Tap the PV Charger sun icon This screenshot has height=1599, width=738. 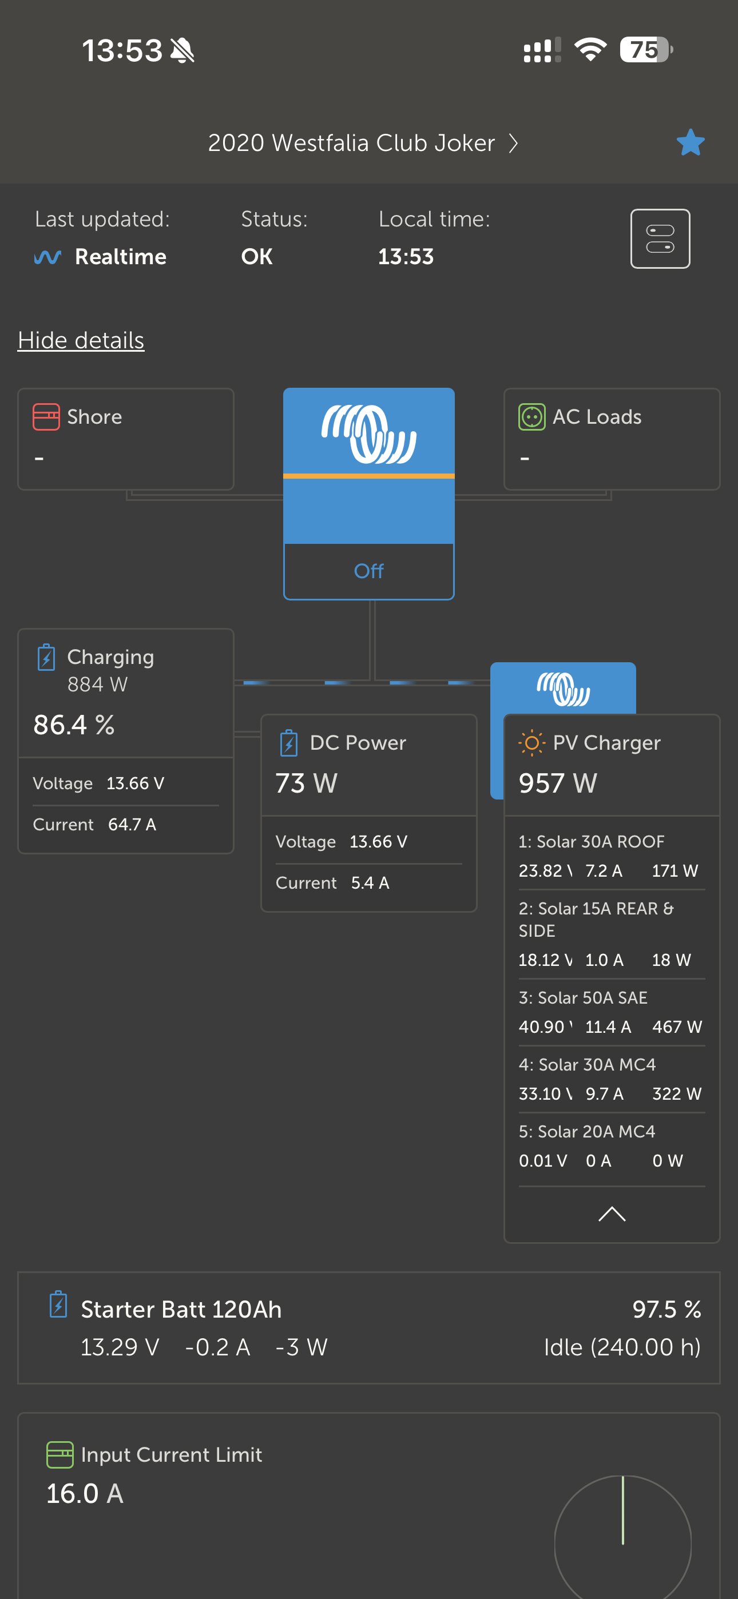(531, 743)
